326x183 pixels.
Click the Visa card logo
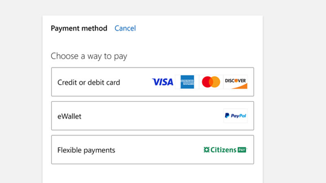[163, 82]
